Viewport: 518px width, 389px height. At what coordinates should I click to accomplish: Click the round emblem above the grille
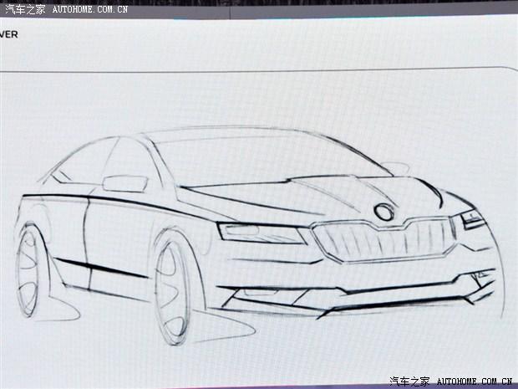385,211
